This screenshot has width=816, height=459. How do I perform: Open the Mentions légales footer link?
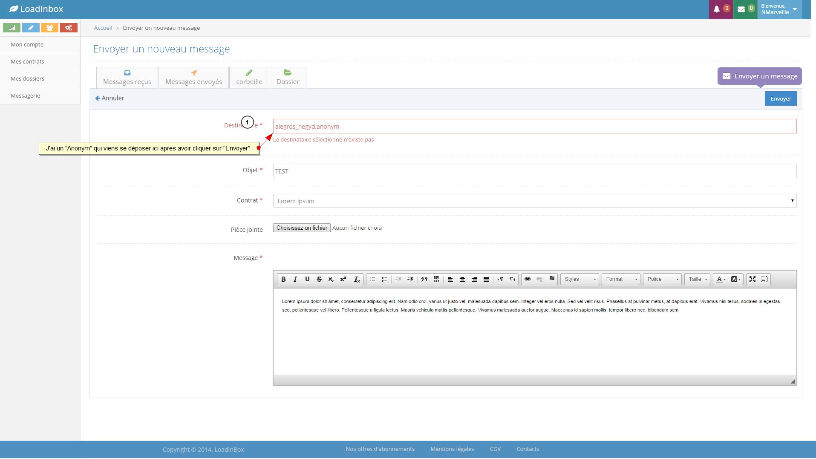(452, 449)
